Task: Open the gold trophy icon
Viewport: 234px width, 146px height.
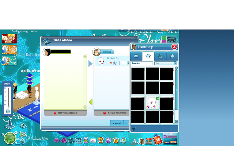Action: point(101,140)
